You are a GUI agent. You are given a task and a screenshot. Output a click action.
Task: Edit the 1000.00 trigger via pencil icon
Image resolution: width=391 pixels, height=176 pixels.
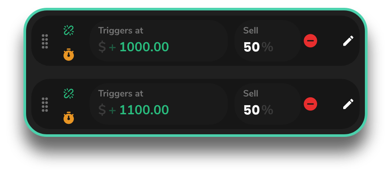coord(348,41)
